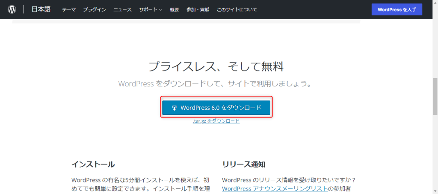Open the このサイトについて menu item
This screenshot has width=438, height=194.
[237, 9]
